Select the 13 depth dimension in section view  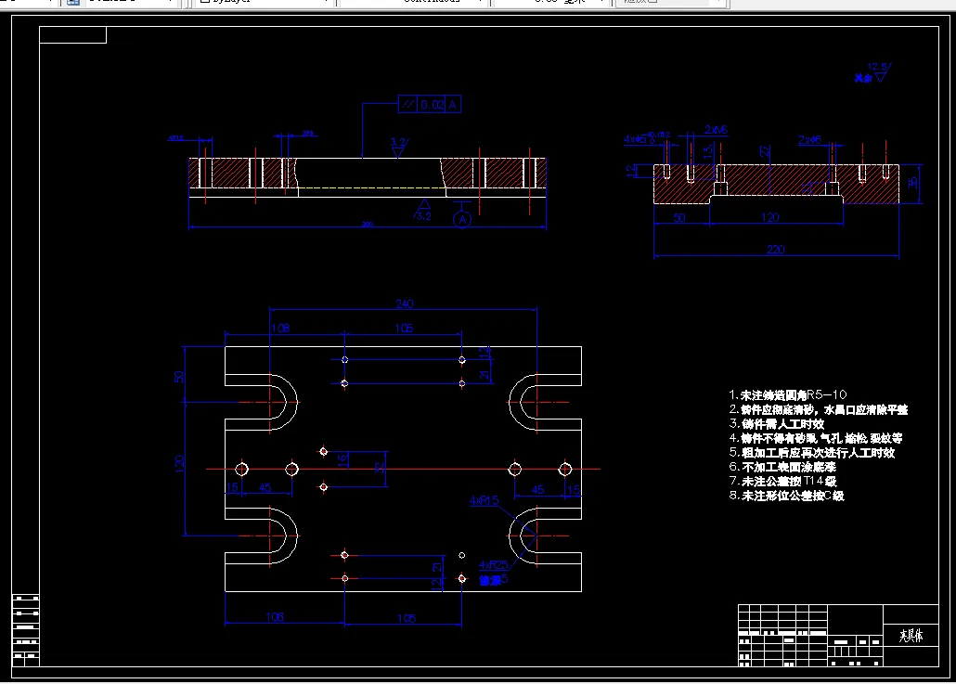coord(707,150)
